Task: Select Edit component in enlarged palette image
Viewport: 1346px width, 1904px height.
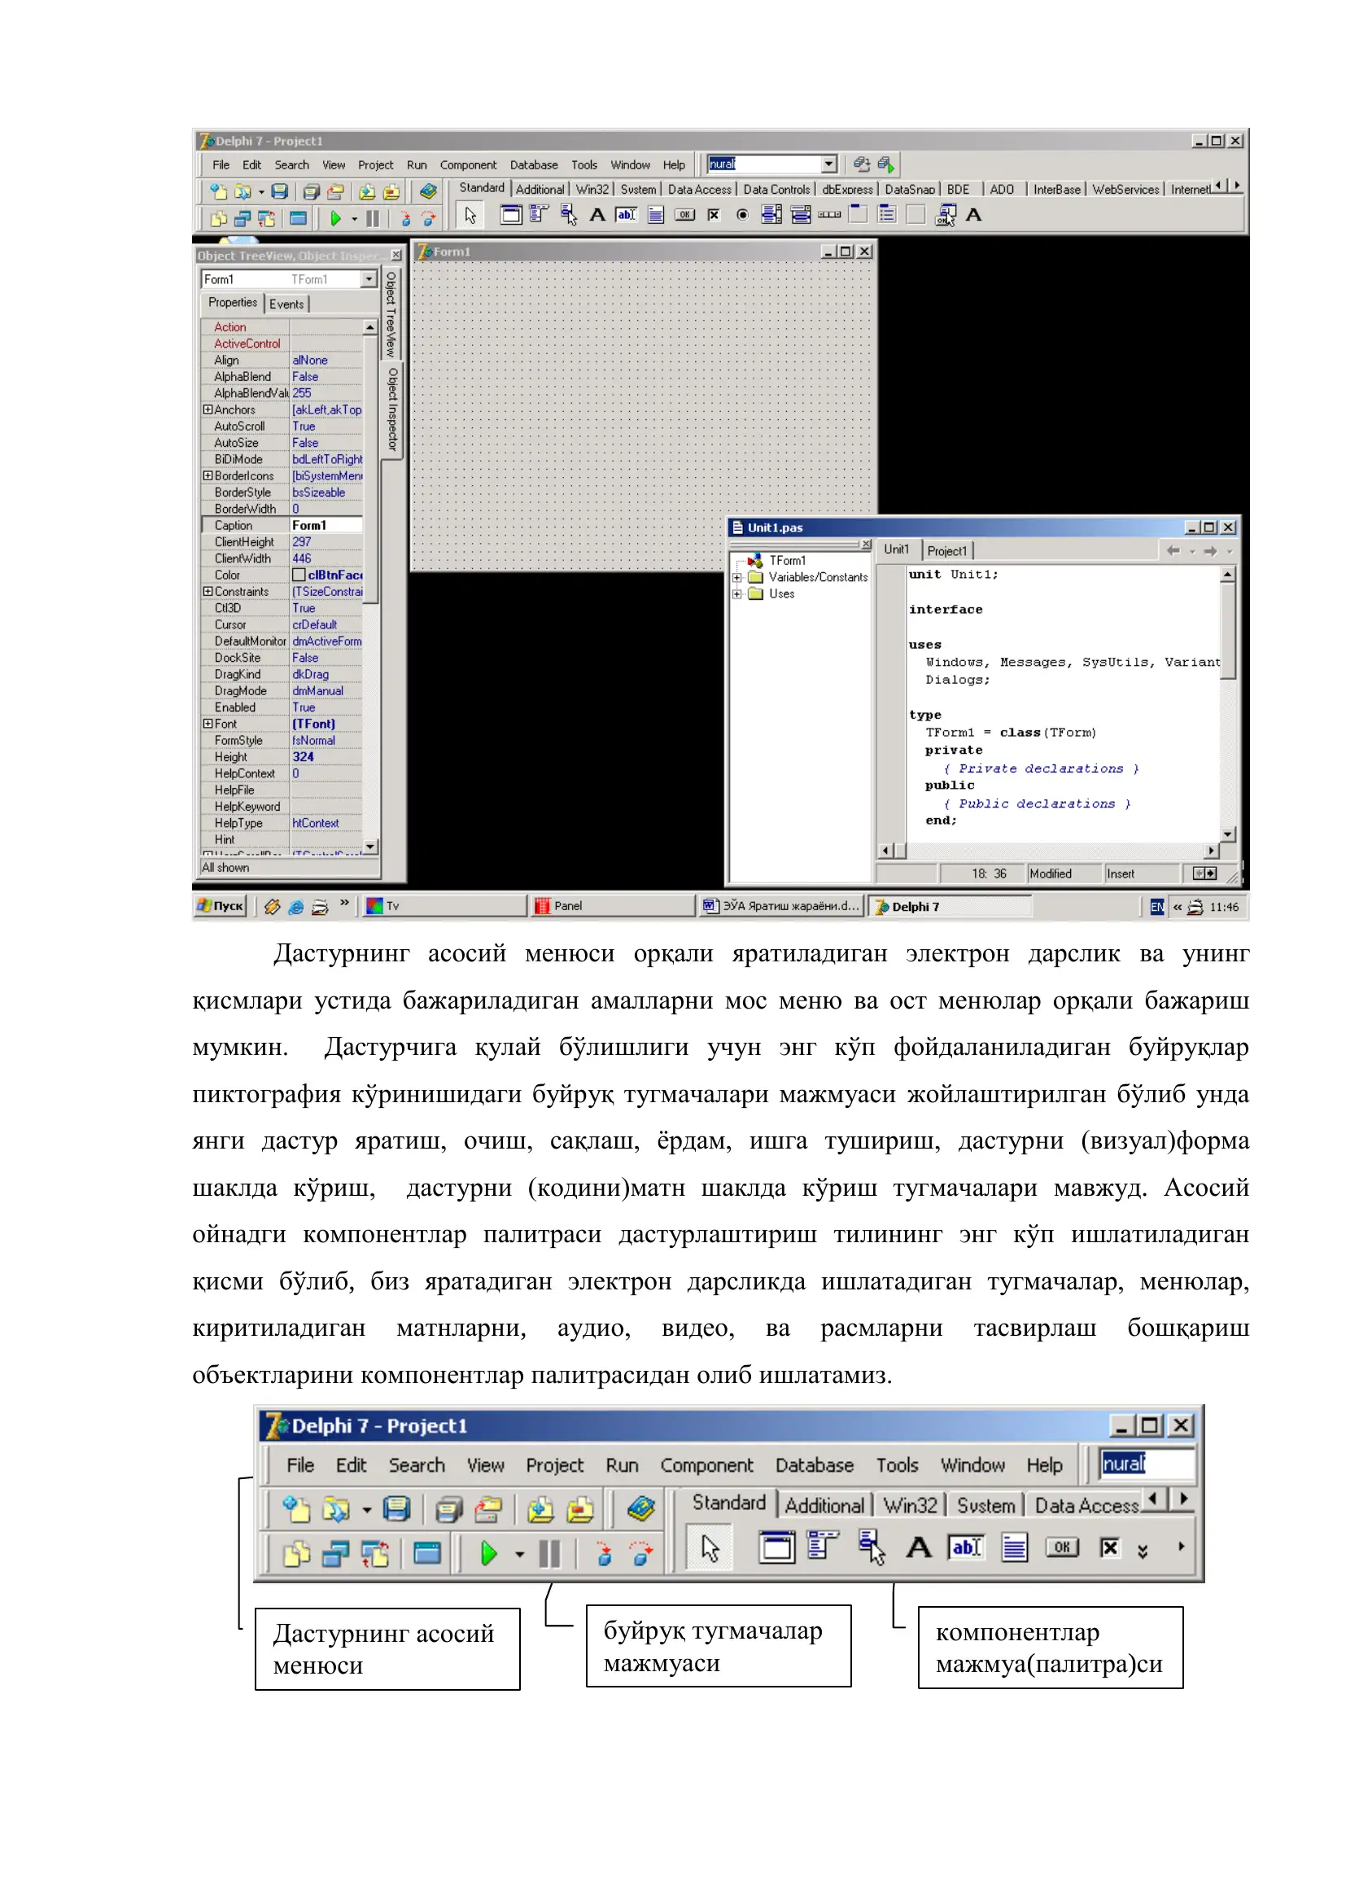Action: [967, 1547]
